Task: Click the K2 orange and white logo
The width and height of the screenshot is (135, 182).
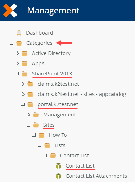Action: pos(10,11)
